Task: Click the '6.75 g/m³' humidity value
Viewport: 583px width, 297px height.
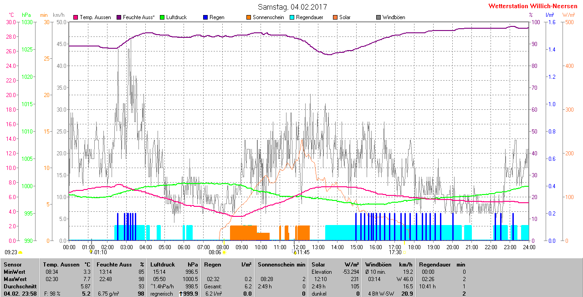Action: (108, 293)
